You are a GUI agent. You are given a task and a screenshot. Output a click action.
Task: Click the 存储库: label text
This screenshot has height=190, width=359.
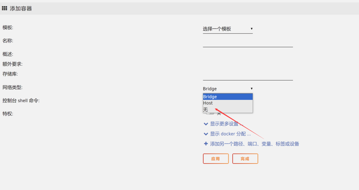[10, 74]
